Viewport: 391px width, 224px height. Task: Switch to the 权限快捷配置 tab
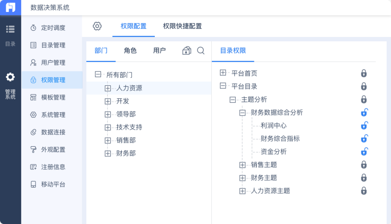[182, 26]
